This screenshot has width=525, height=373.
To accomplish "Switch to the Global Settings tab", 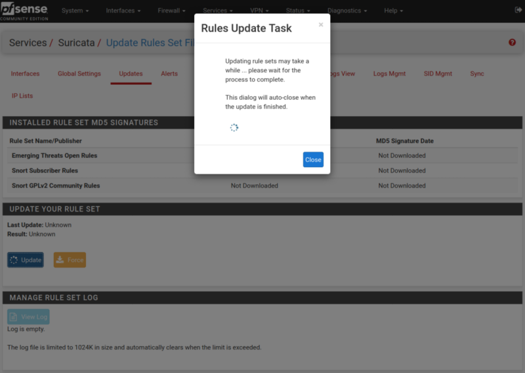I will coord(79,73).
